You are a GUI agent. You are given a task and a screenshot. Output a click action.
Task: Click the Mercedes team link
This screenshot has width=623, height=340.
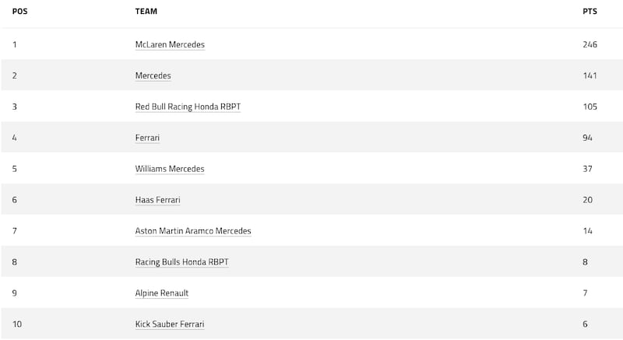pos(153,75)
